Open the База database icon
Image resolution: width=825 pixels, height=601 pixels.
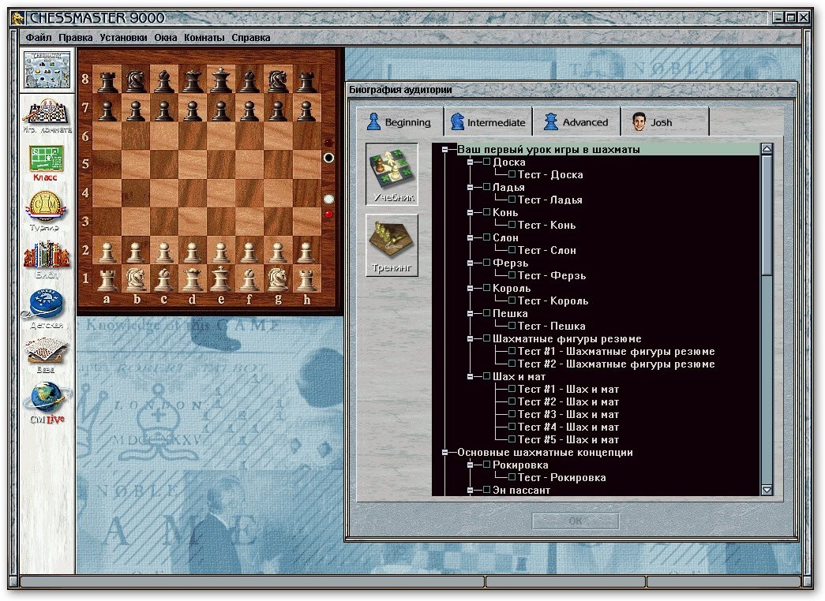(47, 355)
